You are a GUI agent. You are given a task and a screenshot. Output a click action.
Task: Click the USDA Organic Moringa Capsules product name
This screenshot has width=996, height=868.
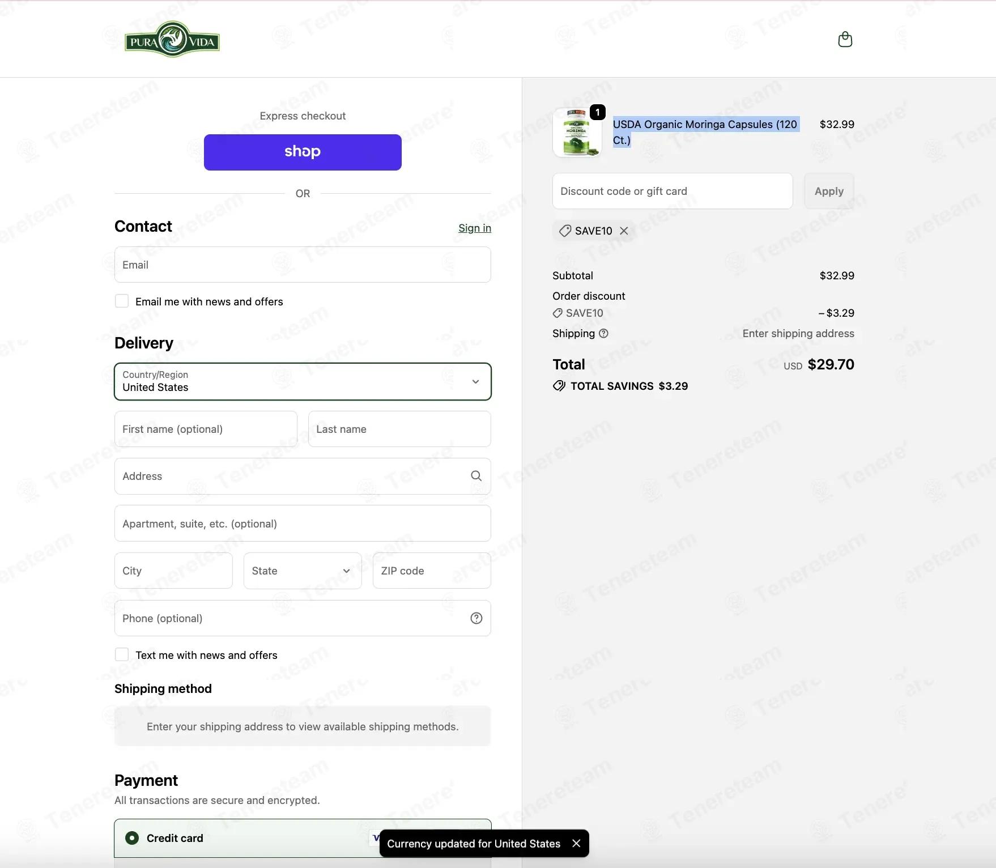705,132
